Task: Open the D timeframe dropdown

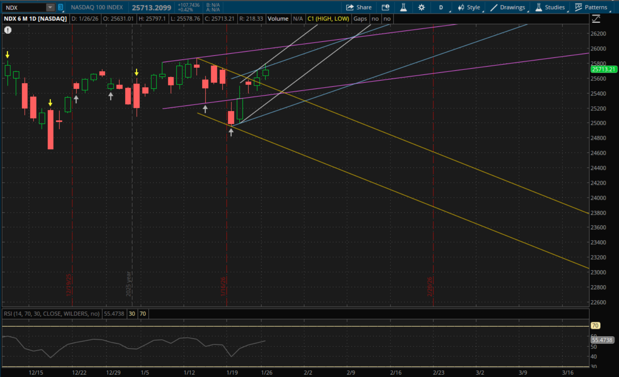Action: coord(441,7)
